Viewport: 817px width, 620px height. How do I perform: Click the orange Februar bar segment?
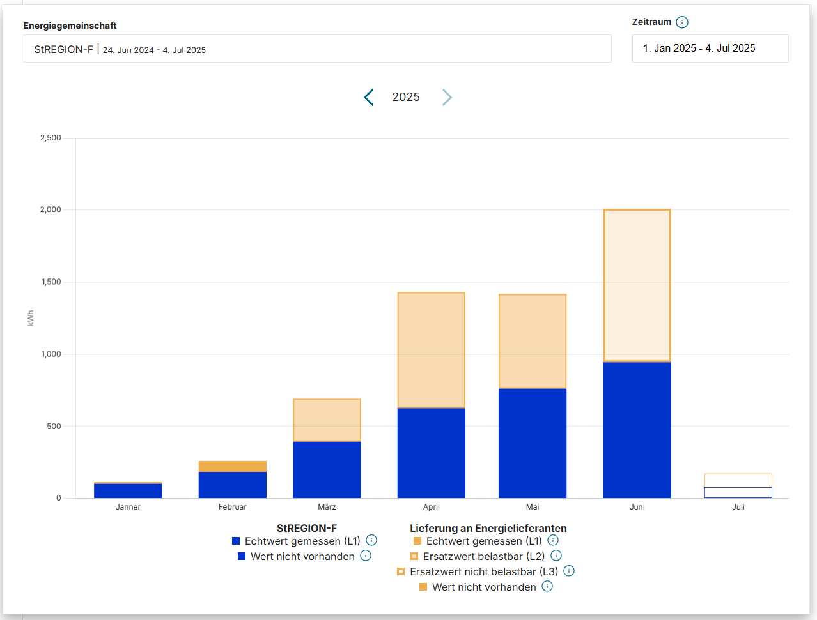pyautogui.click(x=232, y=466)
